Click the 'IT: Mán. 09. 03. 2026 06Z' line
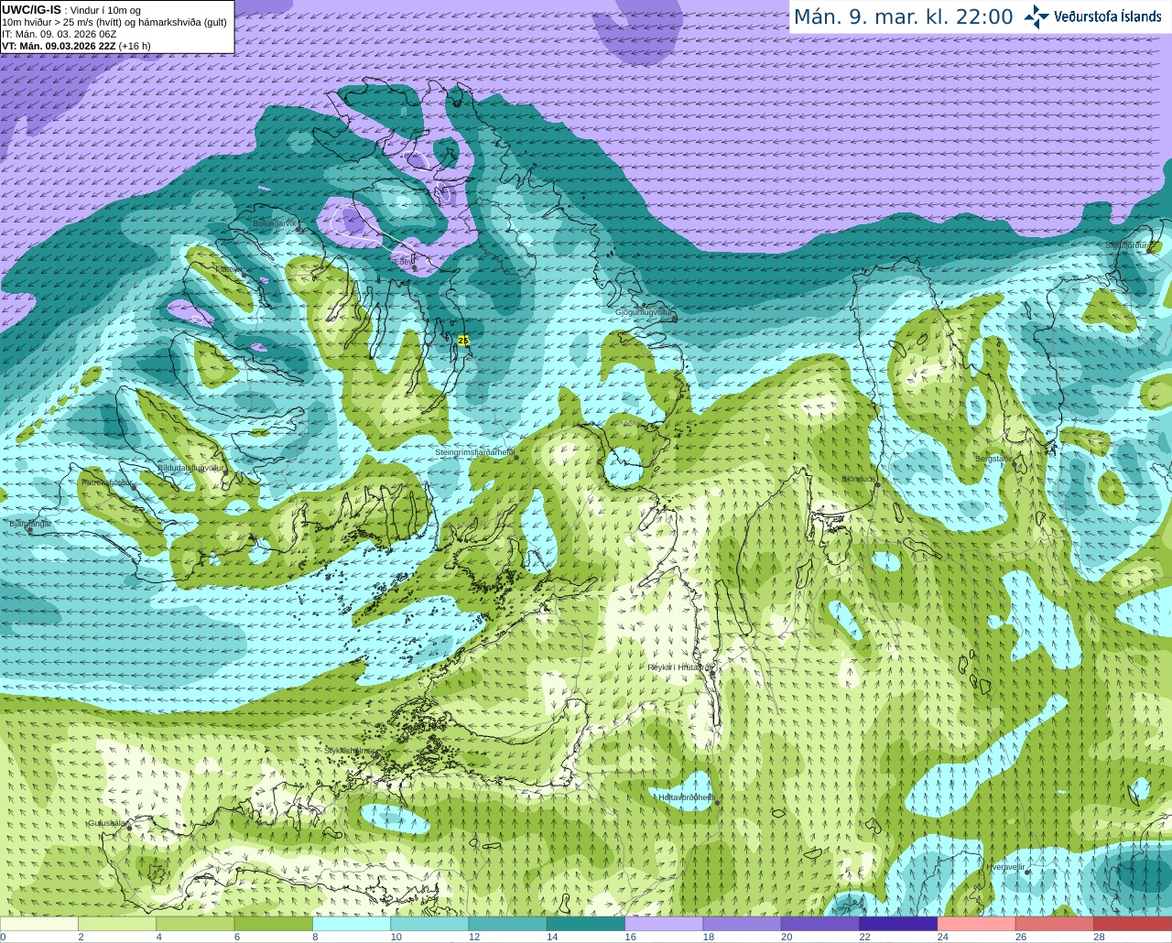The image size is (1172, 943). pos(59,34)
